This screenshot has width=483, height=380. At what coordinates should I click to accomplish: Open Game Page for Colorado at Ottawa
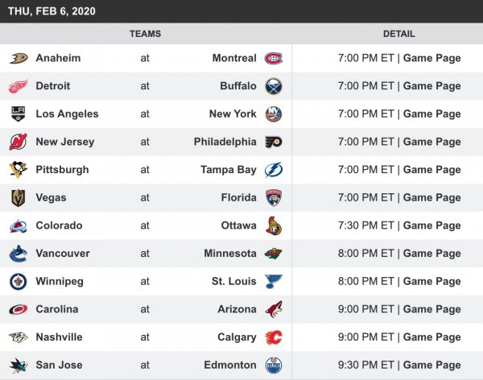tap(431, 225)
